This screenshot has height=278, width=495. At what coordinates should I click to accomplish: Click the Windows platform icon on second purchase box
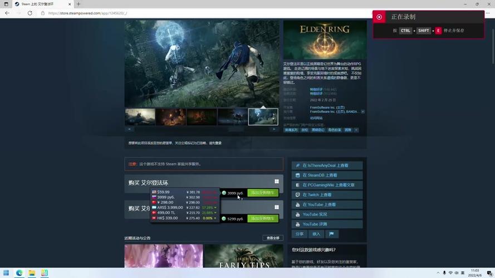coord(277,207)
